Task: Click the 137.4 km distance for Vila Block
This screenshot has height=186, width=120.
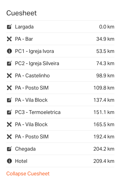Action: [x=104, y=100]
